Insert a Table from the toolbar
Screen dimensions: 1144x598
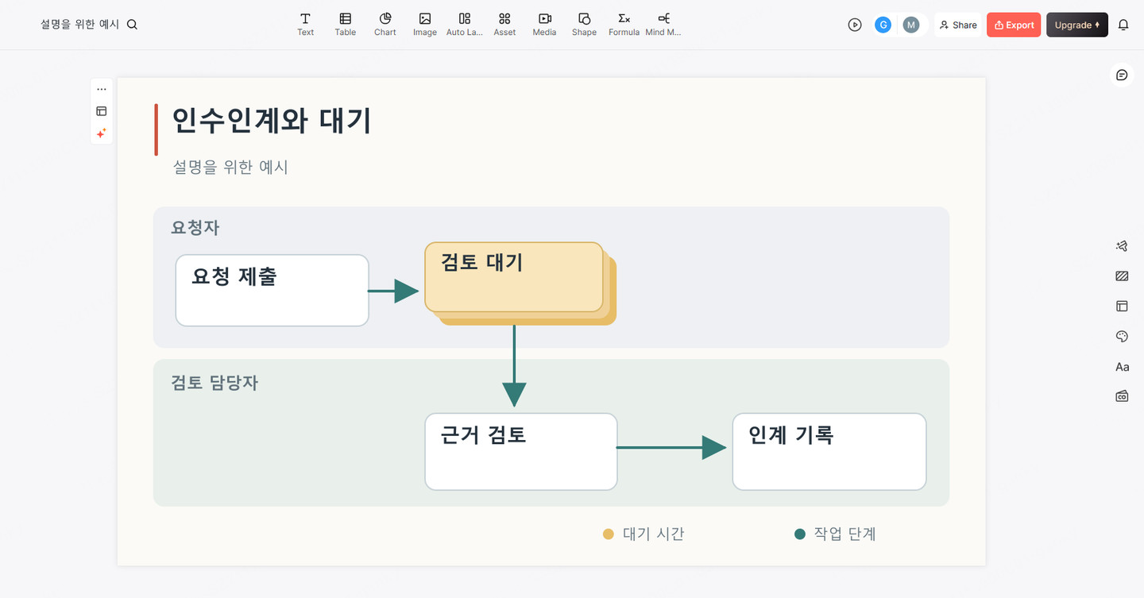(345, 25)
